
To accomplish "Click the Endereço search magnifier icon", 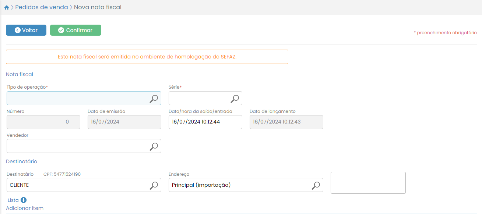I will (316, 185).
